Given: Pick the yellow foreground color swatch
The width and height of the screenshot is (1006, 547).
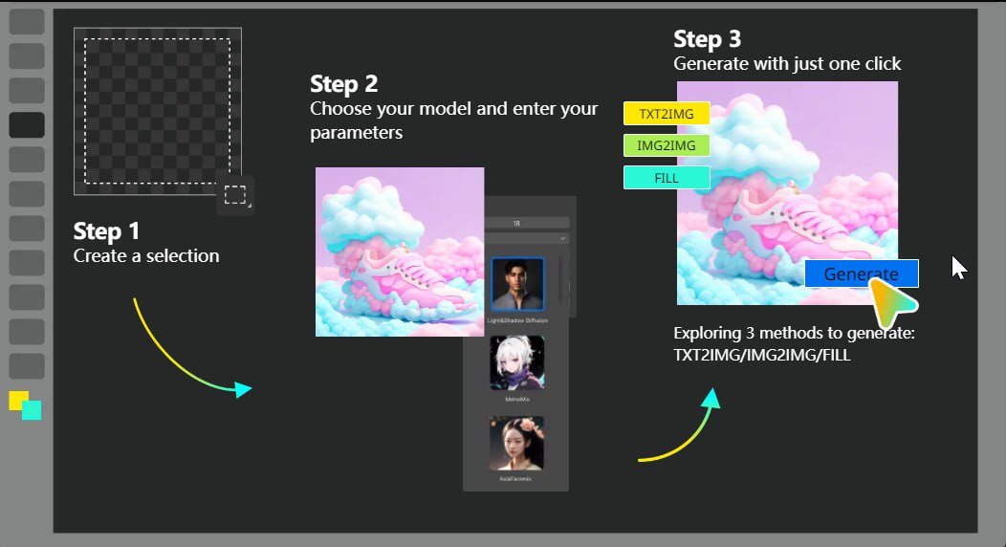Looking at the screenshot, I should click(x=18, y=400).
